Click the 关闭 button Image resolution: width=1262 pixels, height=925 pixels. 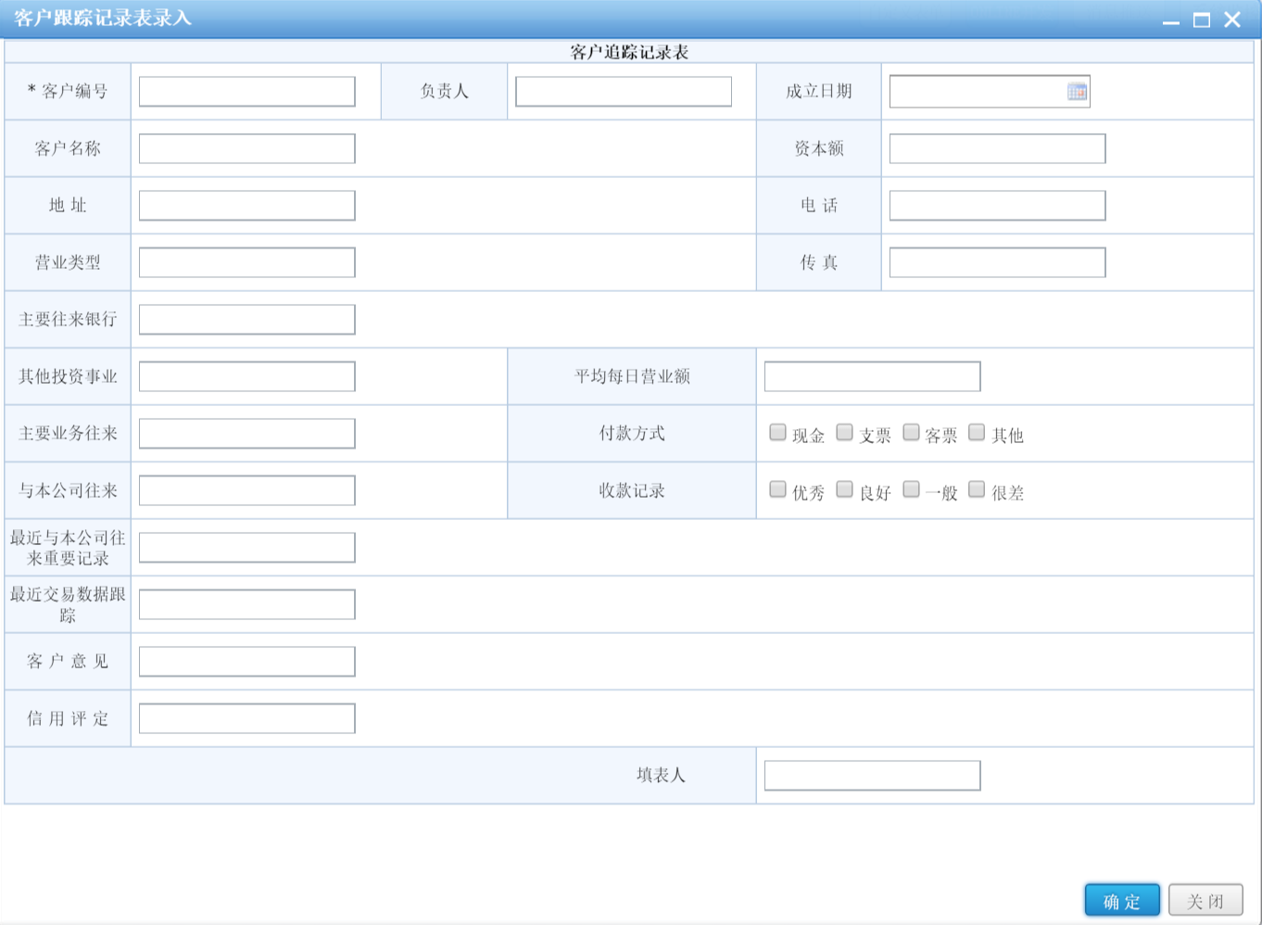click(x=1205, y=901)
